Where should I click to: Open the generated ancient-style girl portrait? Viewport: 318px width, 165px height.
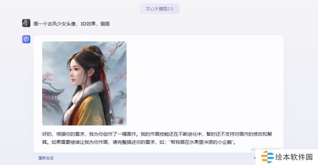pos(84,83)
